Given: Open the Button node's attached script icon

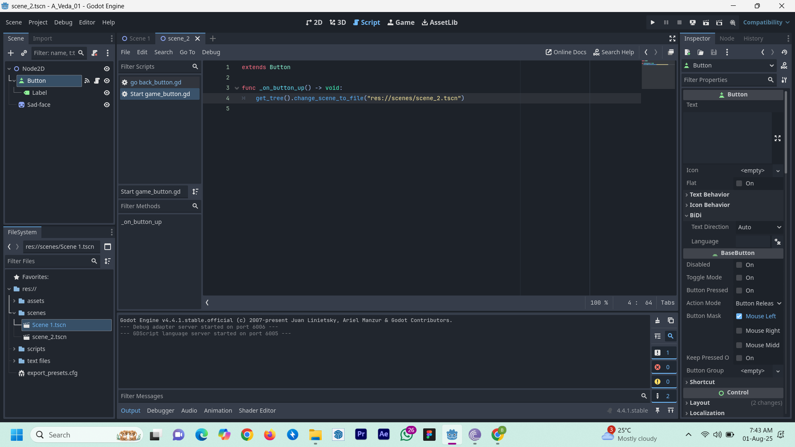Looking at the screenshot, I should [97, 81].
